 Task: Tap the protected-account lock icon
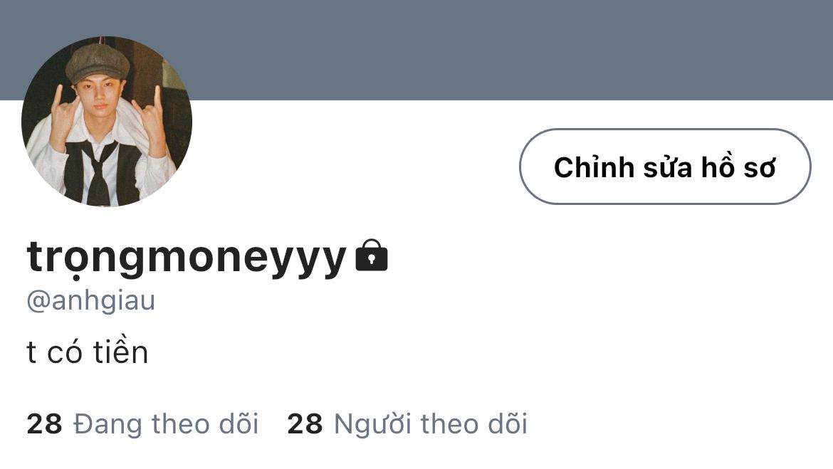tap(372, 255)
